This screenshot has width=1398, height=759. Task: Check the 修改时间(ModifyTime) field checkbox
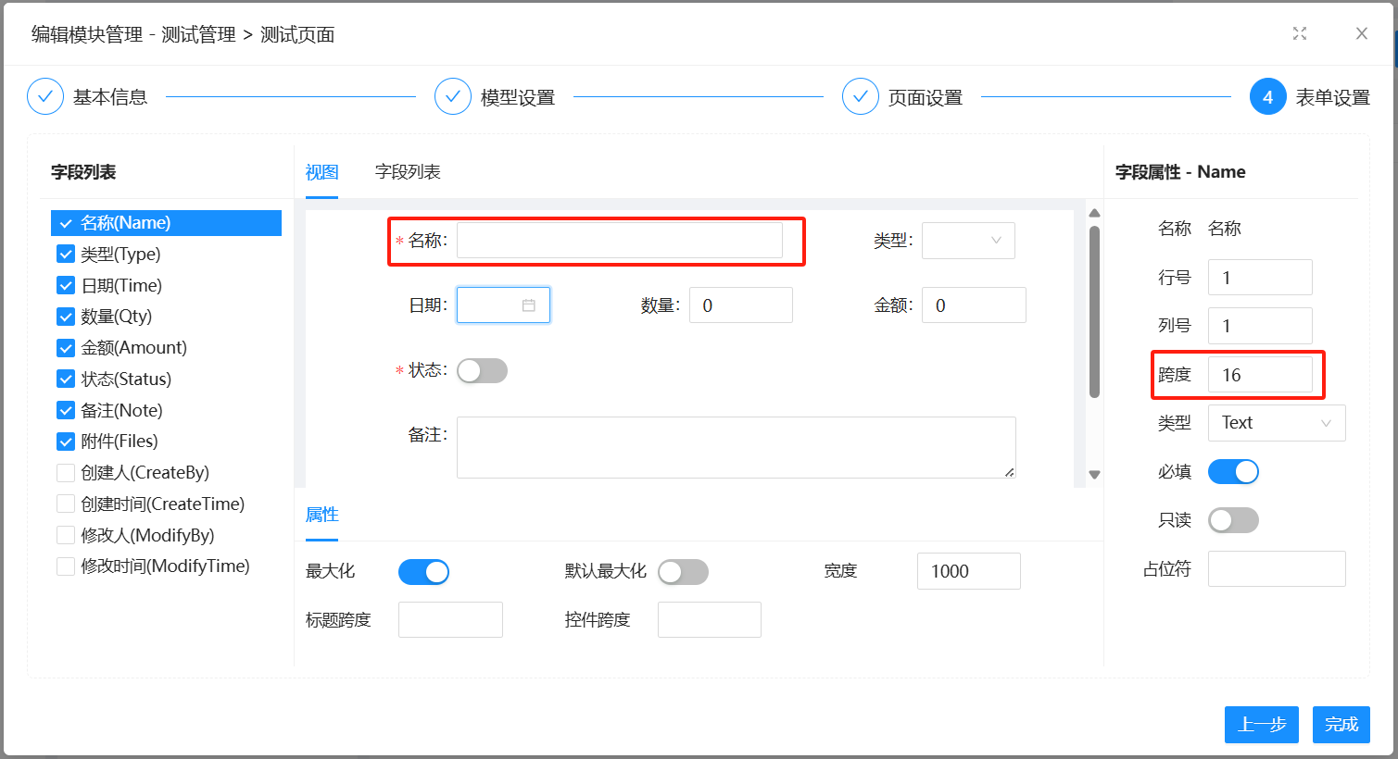(x=66, y=566)
